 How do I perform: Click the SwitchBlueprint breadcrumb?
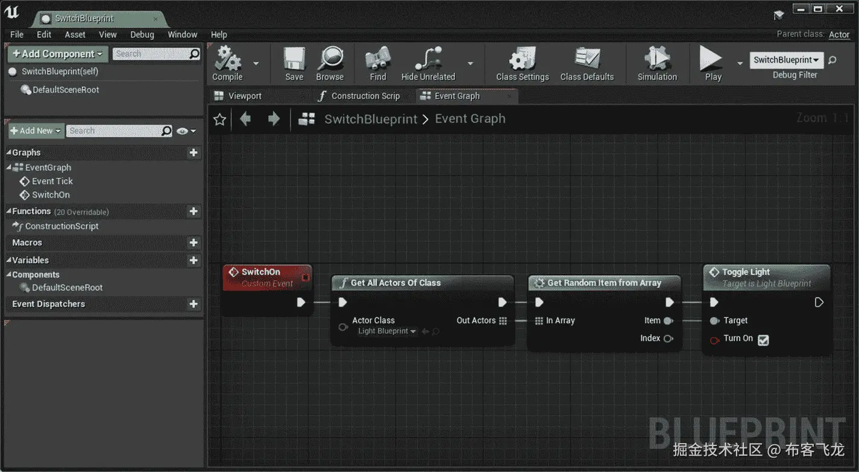371,119
